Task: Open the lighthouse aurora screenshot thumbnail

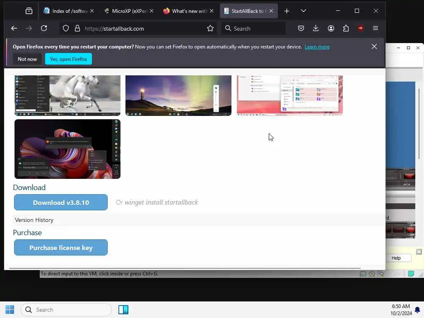Action: coord(178,96)
